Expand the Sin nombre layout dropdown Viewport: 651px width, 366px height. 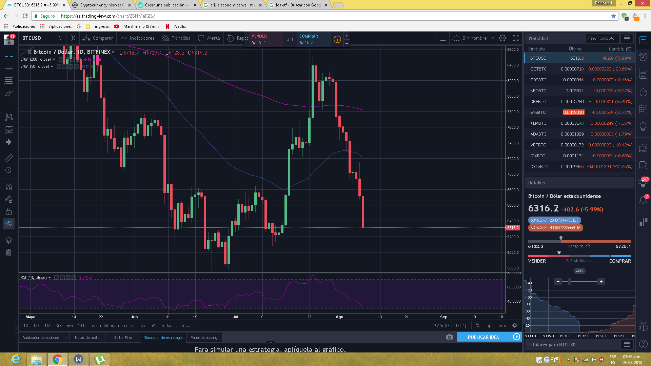(492, 38)
